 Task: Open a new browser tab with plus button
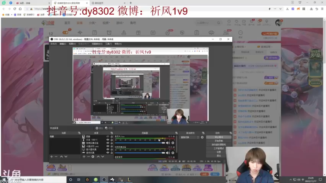pos(130,3)
